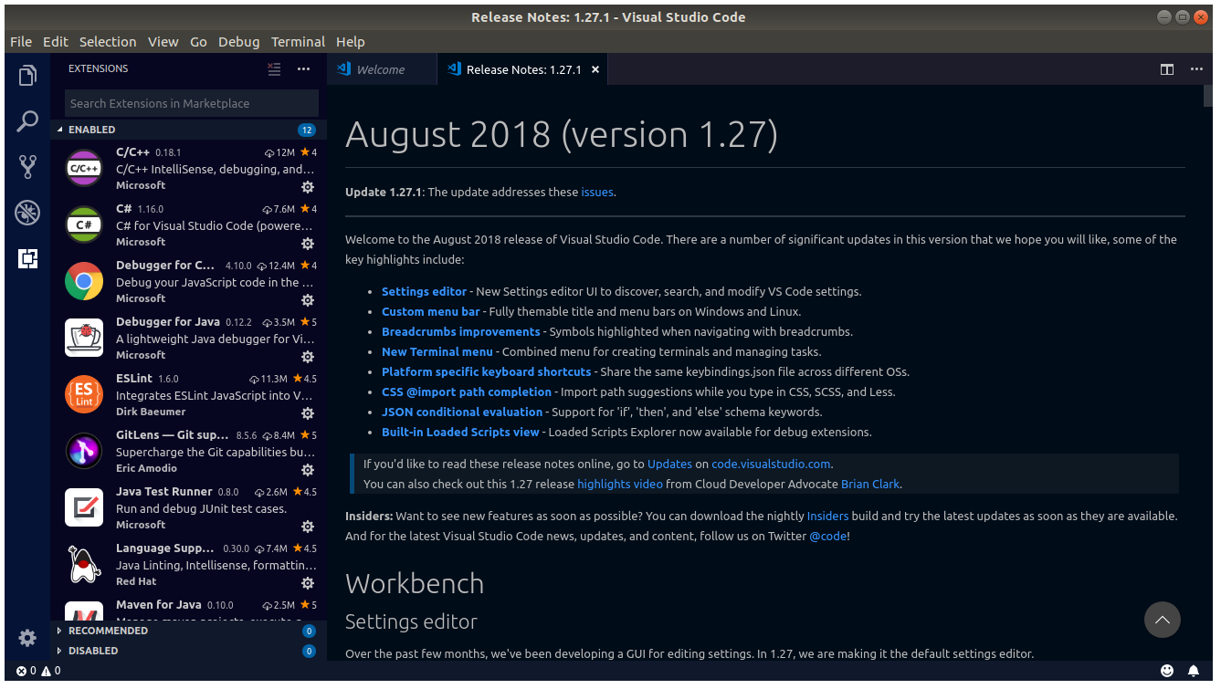
Task: Open the Explorer view in activity bar
Action: click(27, 76)
